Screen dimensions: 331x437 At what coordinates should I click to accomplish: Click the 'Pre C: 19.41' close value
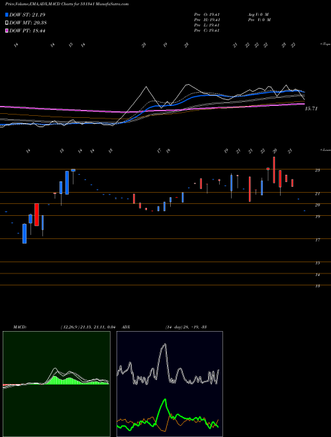tap(207, 30)
